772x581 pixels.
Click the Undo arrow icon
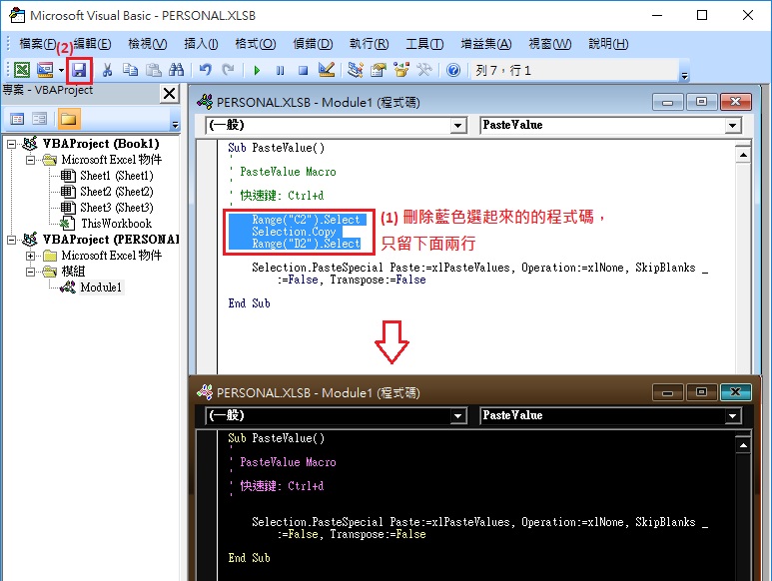pyautogui.click(x=206, y=70)
